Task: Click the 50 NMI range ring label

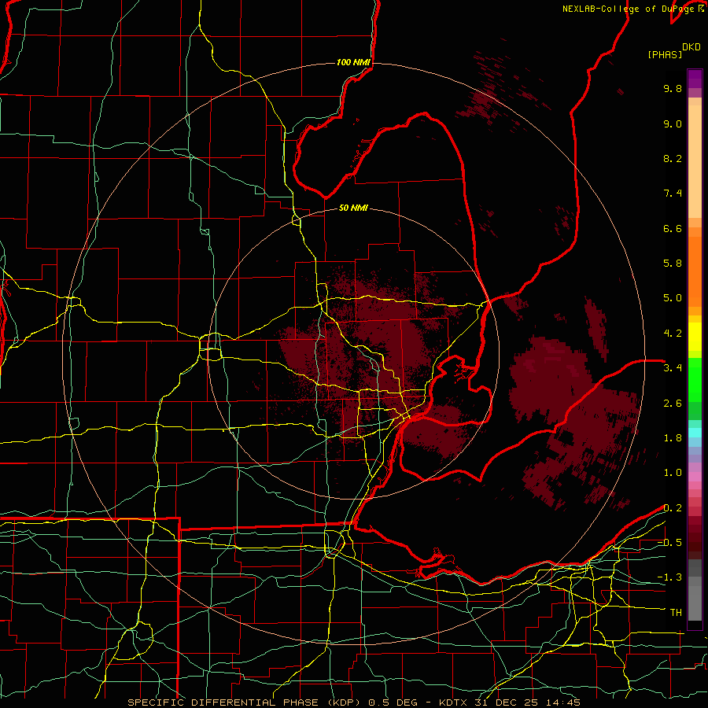Action: (x=353, y=208)
